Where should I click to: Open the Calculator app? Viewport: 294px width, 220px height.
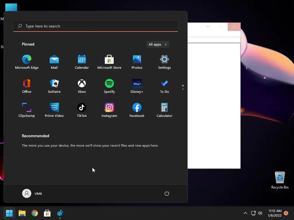[x=165, y=110]
